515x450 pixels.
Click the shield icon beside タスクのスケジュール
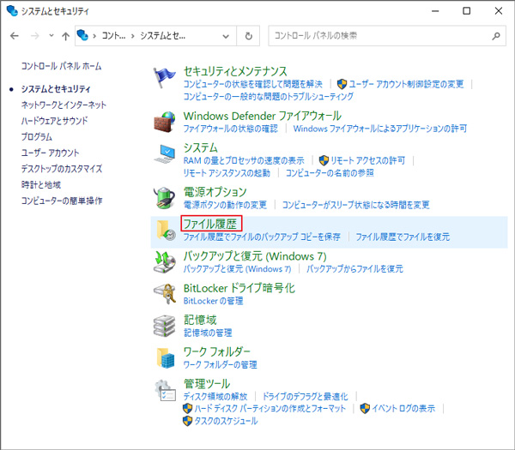coord(187,421)
